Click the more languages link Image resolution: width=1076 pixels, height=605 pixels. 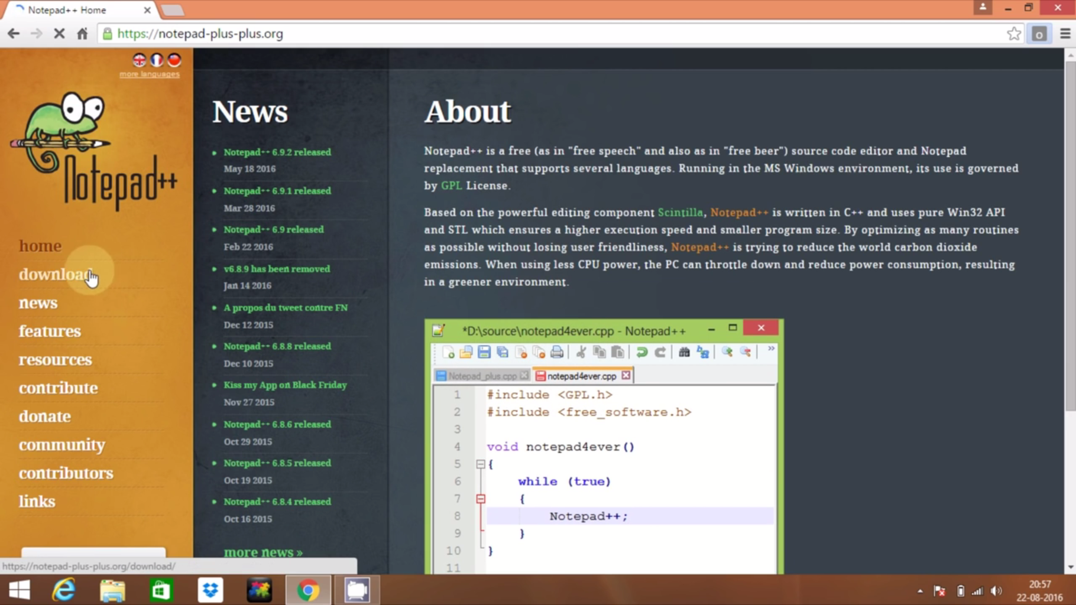[x=150, y=74]
